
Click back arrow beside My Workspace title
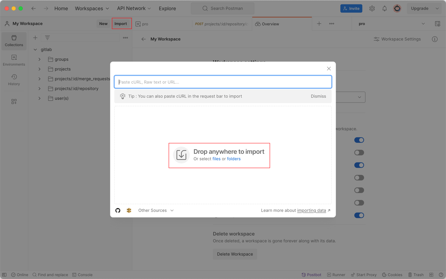[144, 39]
